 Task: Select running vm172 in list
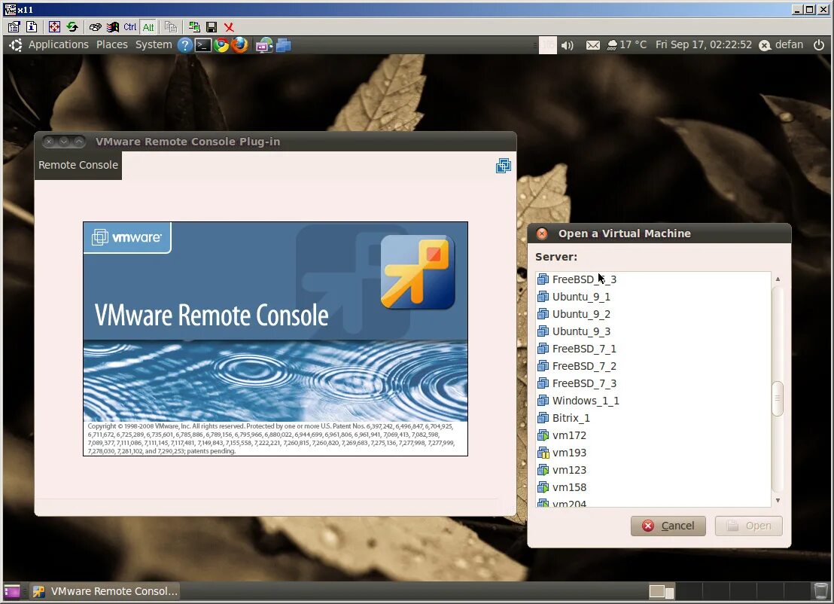coord(653,435)
